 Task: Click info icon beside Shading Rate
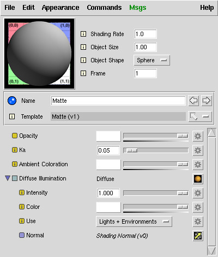[x=83, y=34]
